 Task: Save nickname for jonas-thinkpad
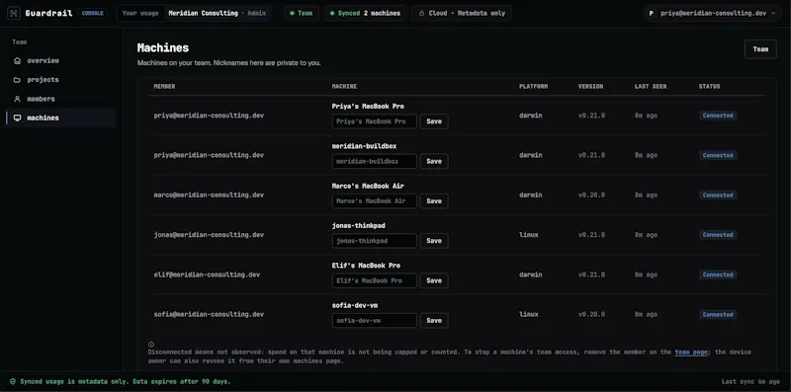tap(434, 241)
